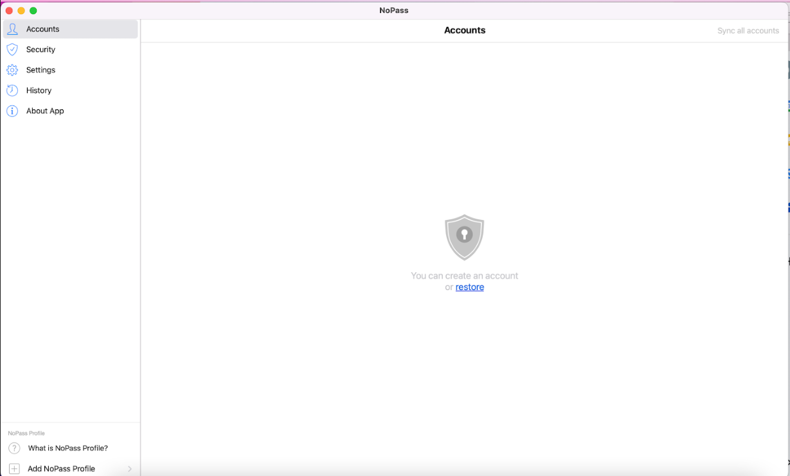The height and width of the screenshot is (476, 790).
Task: Go to the Settings sidebar label
Action: pyautogui.click(x=40, y=70)
